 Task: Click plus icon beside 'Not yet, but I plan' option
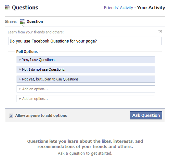tap(20, 79)
